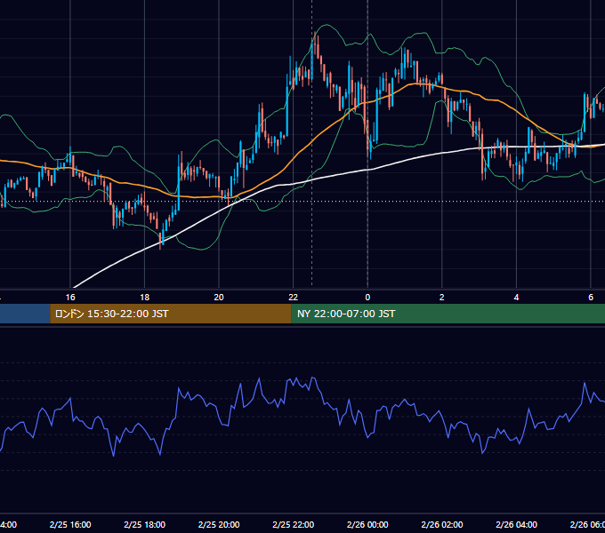
Task: Click the hour label 18 on price chart axis
Action: (145, 297)
